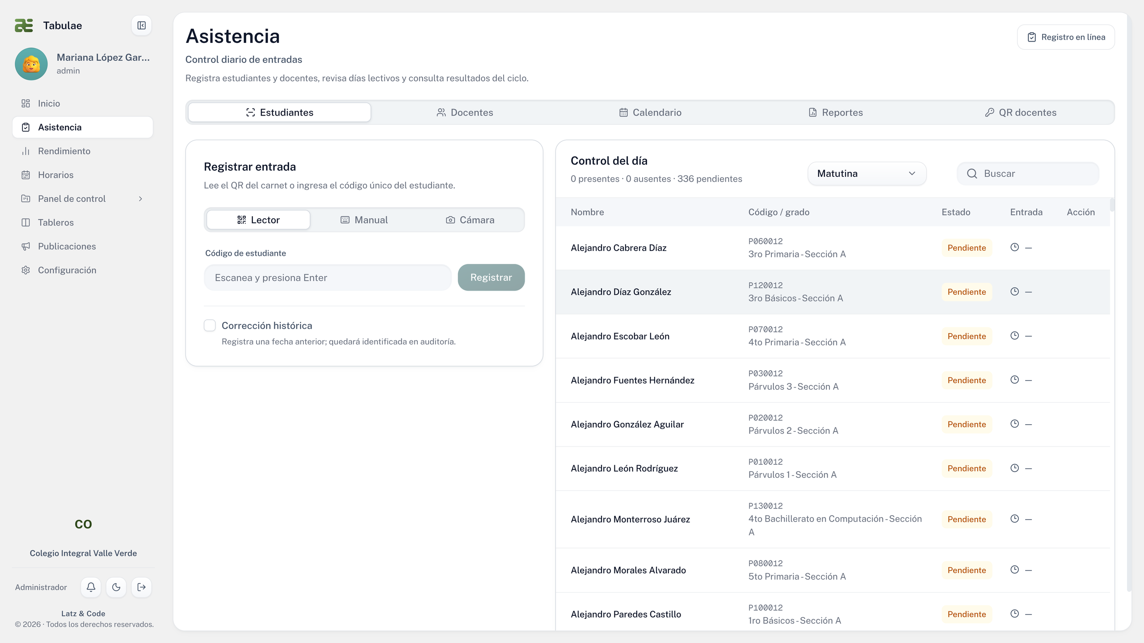This screenshot has width=1144, height=643.
Task: Open the Matutina shift dropdown
Action: tap(866, 174)
